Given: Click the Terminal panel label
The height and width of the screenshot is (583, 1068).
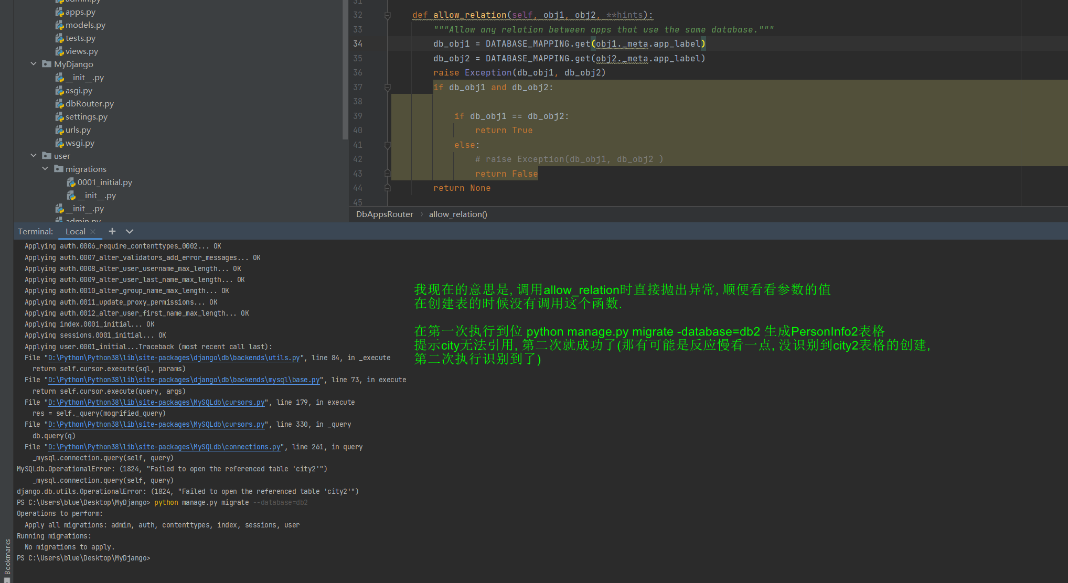Looking at the screenshot, I should point(35,231).
